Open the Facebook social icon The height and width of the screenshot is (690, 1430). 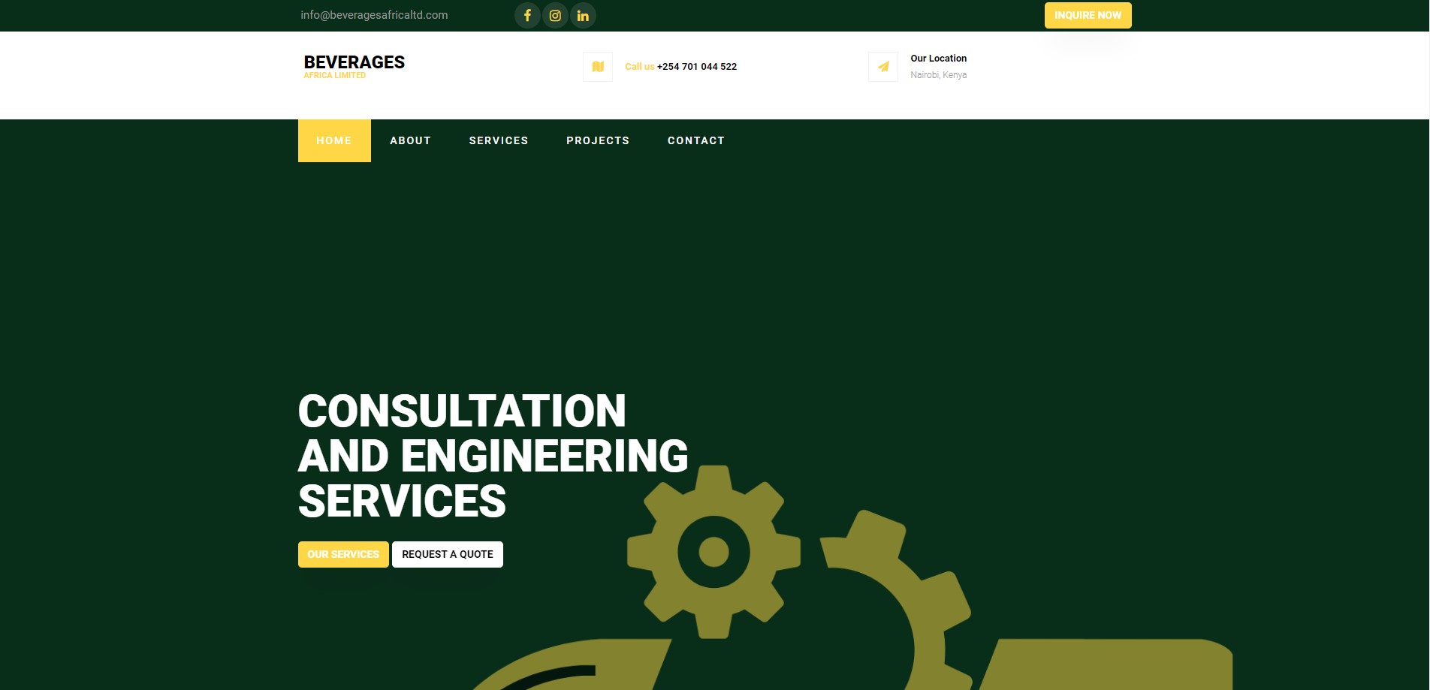coord(527,15)
